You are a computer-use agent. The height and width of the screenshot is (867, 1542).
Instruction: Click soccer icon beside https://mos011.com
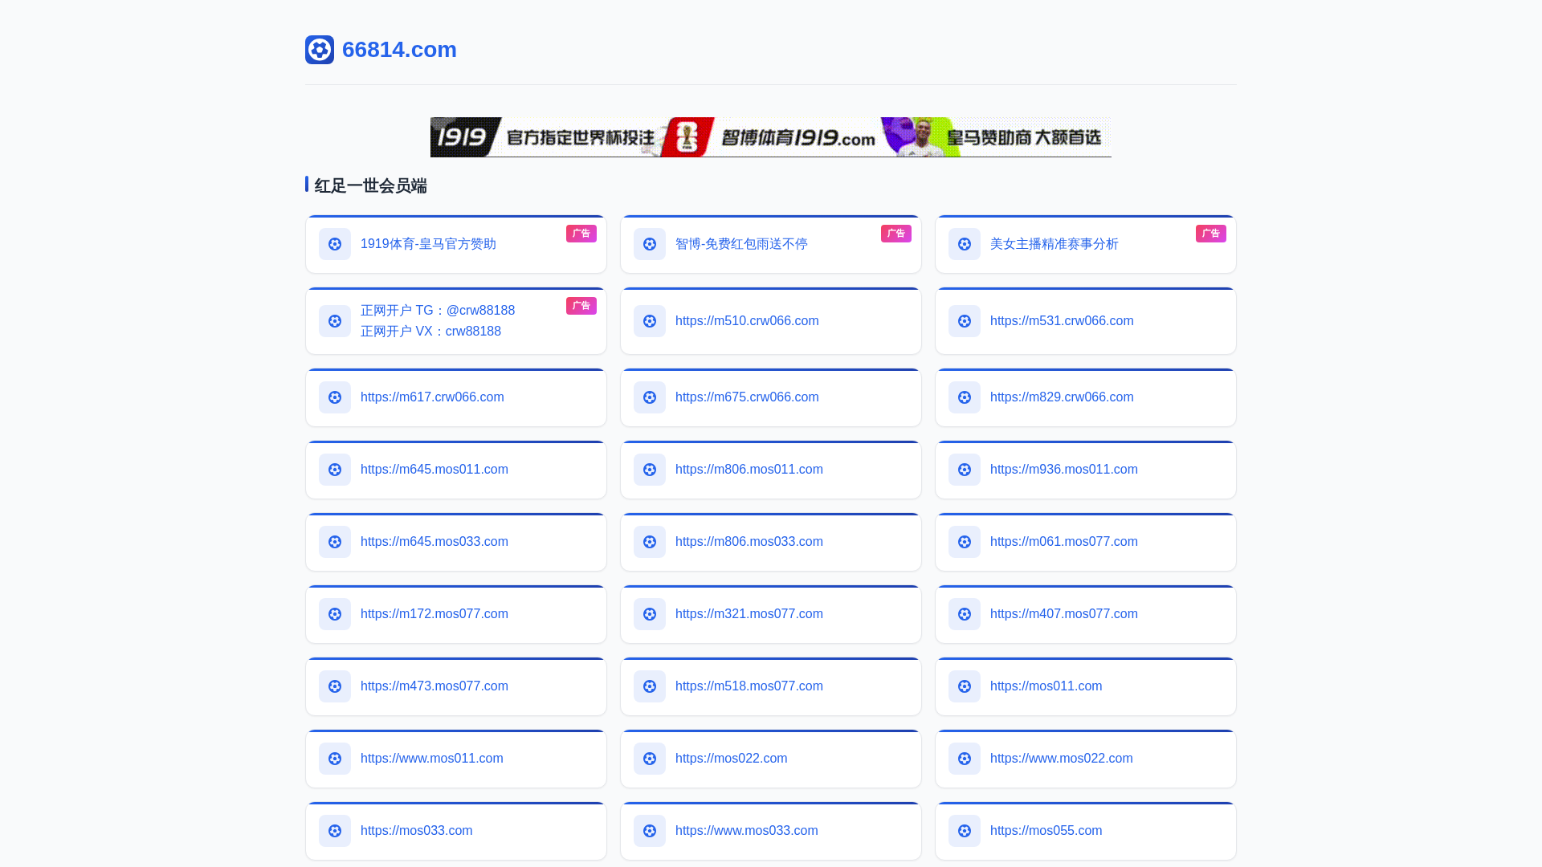(965, 686)
